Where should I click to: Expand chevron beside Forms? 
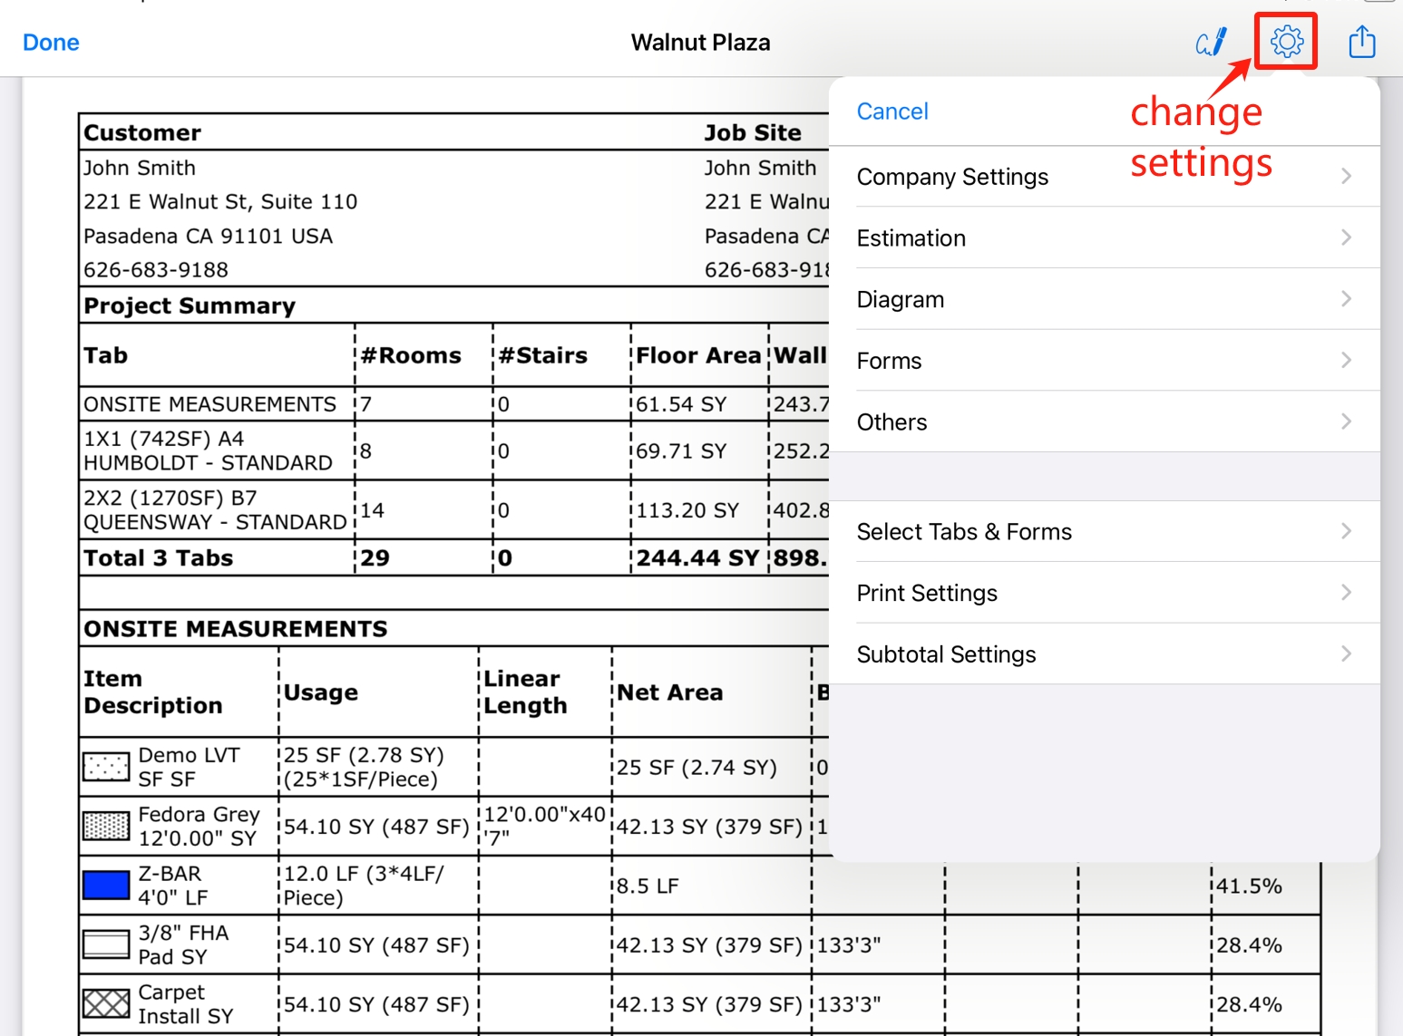click(x=1346, y=361)
